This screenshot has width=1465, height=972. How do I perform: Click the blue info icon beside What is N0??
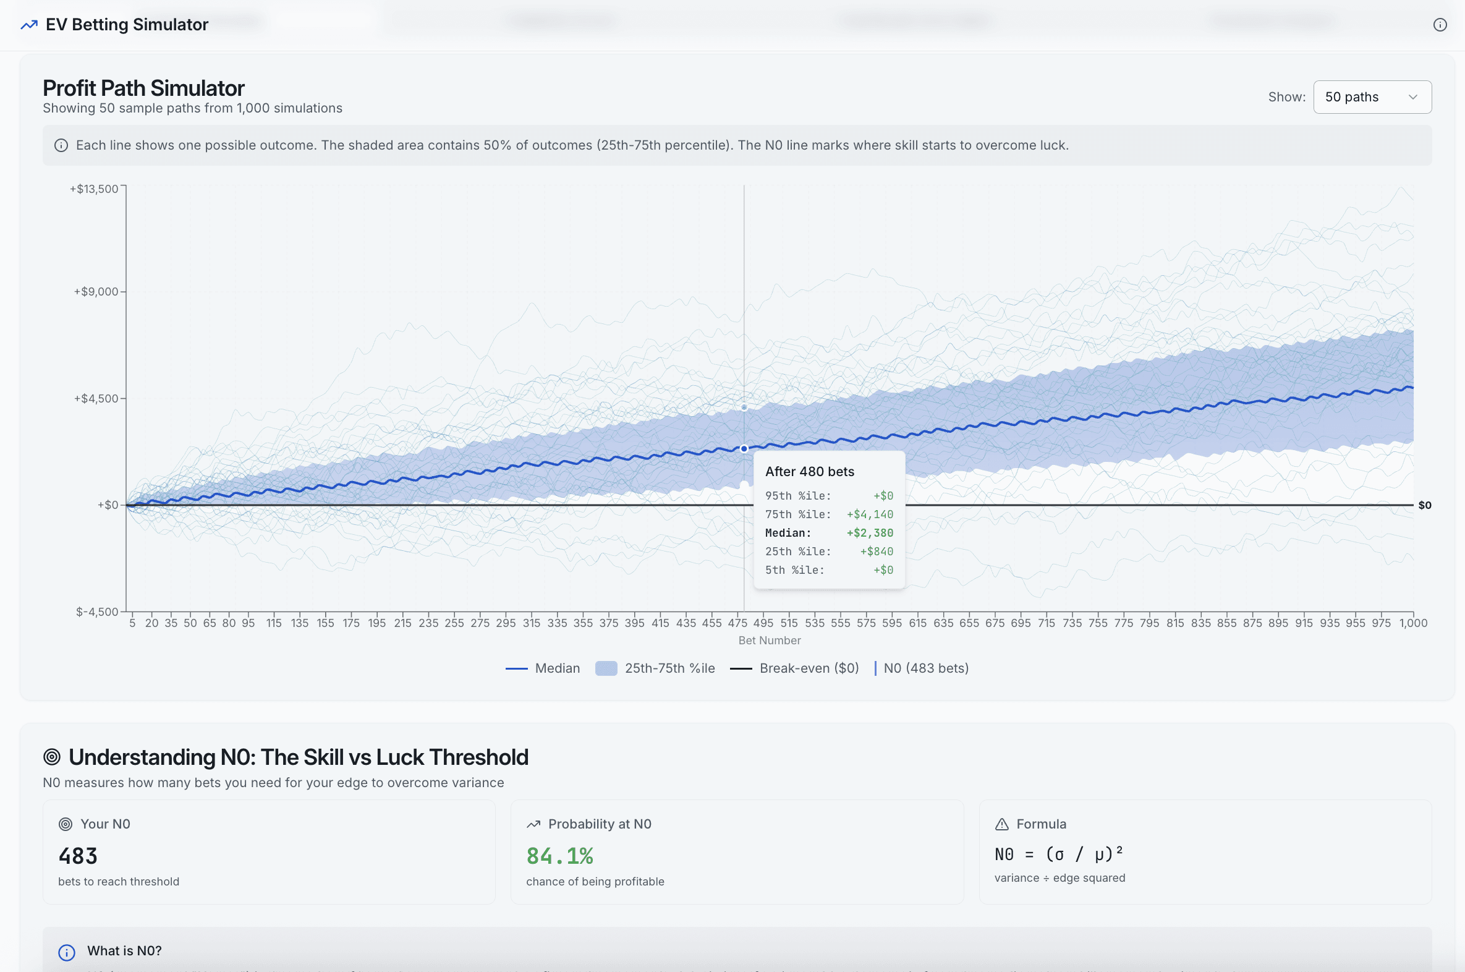coord(67,952)
